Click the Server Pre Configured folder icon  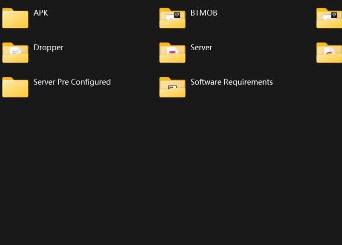click(15, 87)
